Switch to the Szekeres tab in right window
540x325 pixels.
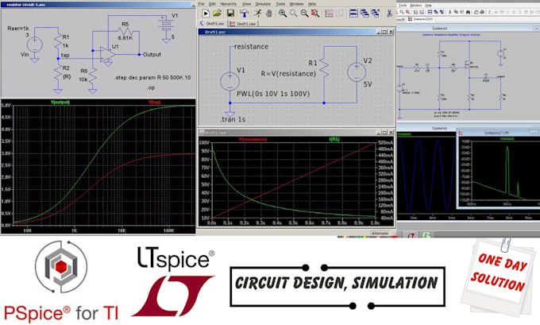(x=421, y=19)
